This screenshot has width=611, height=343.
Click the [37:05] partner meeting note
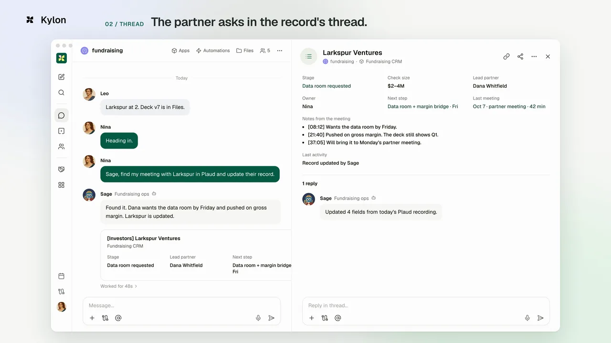(364, 142)
